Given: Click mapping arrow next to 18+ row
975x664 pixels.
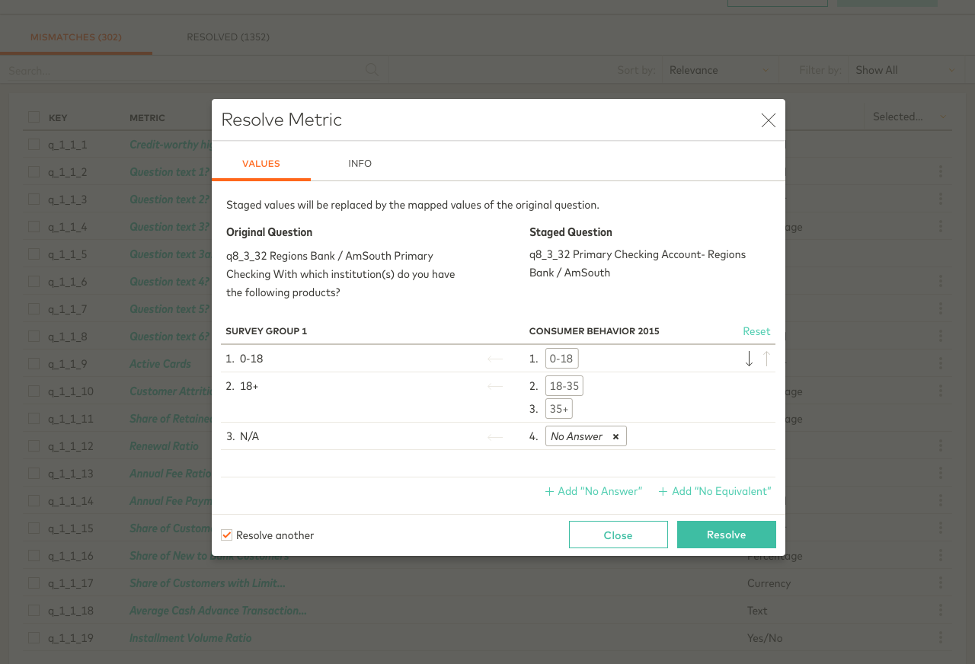Looking at the screenshot, I should [495, 386].
